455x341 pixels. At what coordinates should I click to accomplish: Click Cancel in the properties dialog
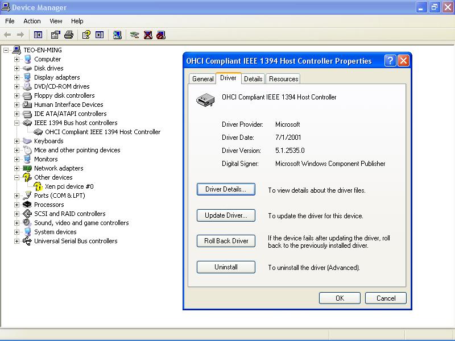click(x=386, y=298)
